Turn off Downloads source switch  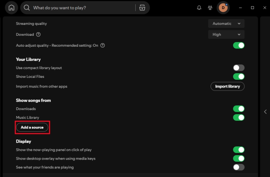(x=239, y=109)
